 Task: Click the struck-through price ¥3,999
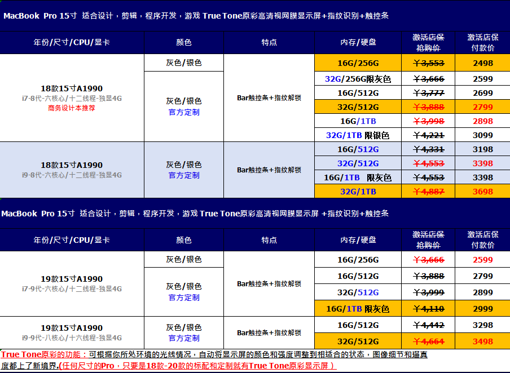[x=428, y=293]
